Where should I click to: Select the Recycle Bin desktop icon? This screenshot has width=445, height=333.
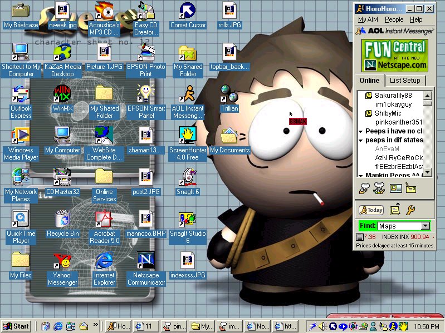point(62,223)
